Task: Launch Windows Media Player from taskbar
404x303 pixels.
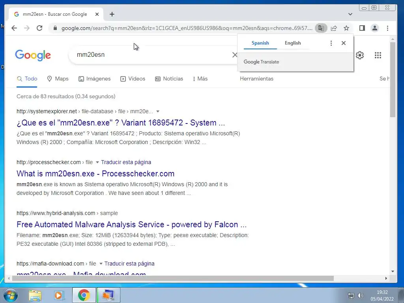Action: pos(59,295)
